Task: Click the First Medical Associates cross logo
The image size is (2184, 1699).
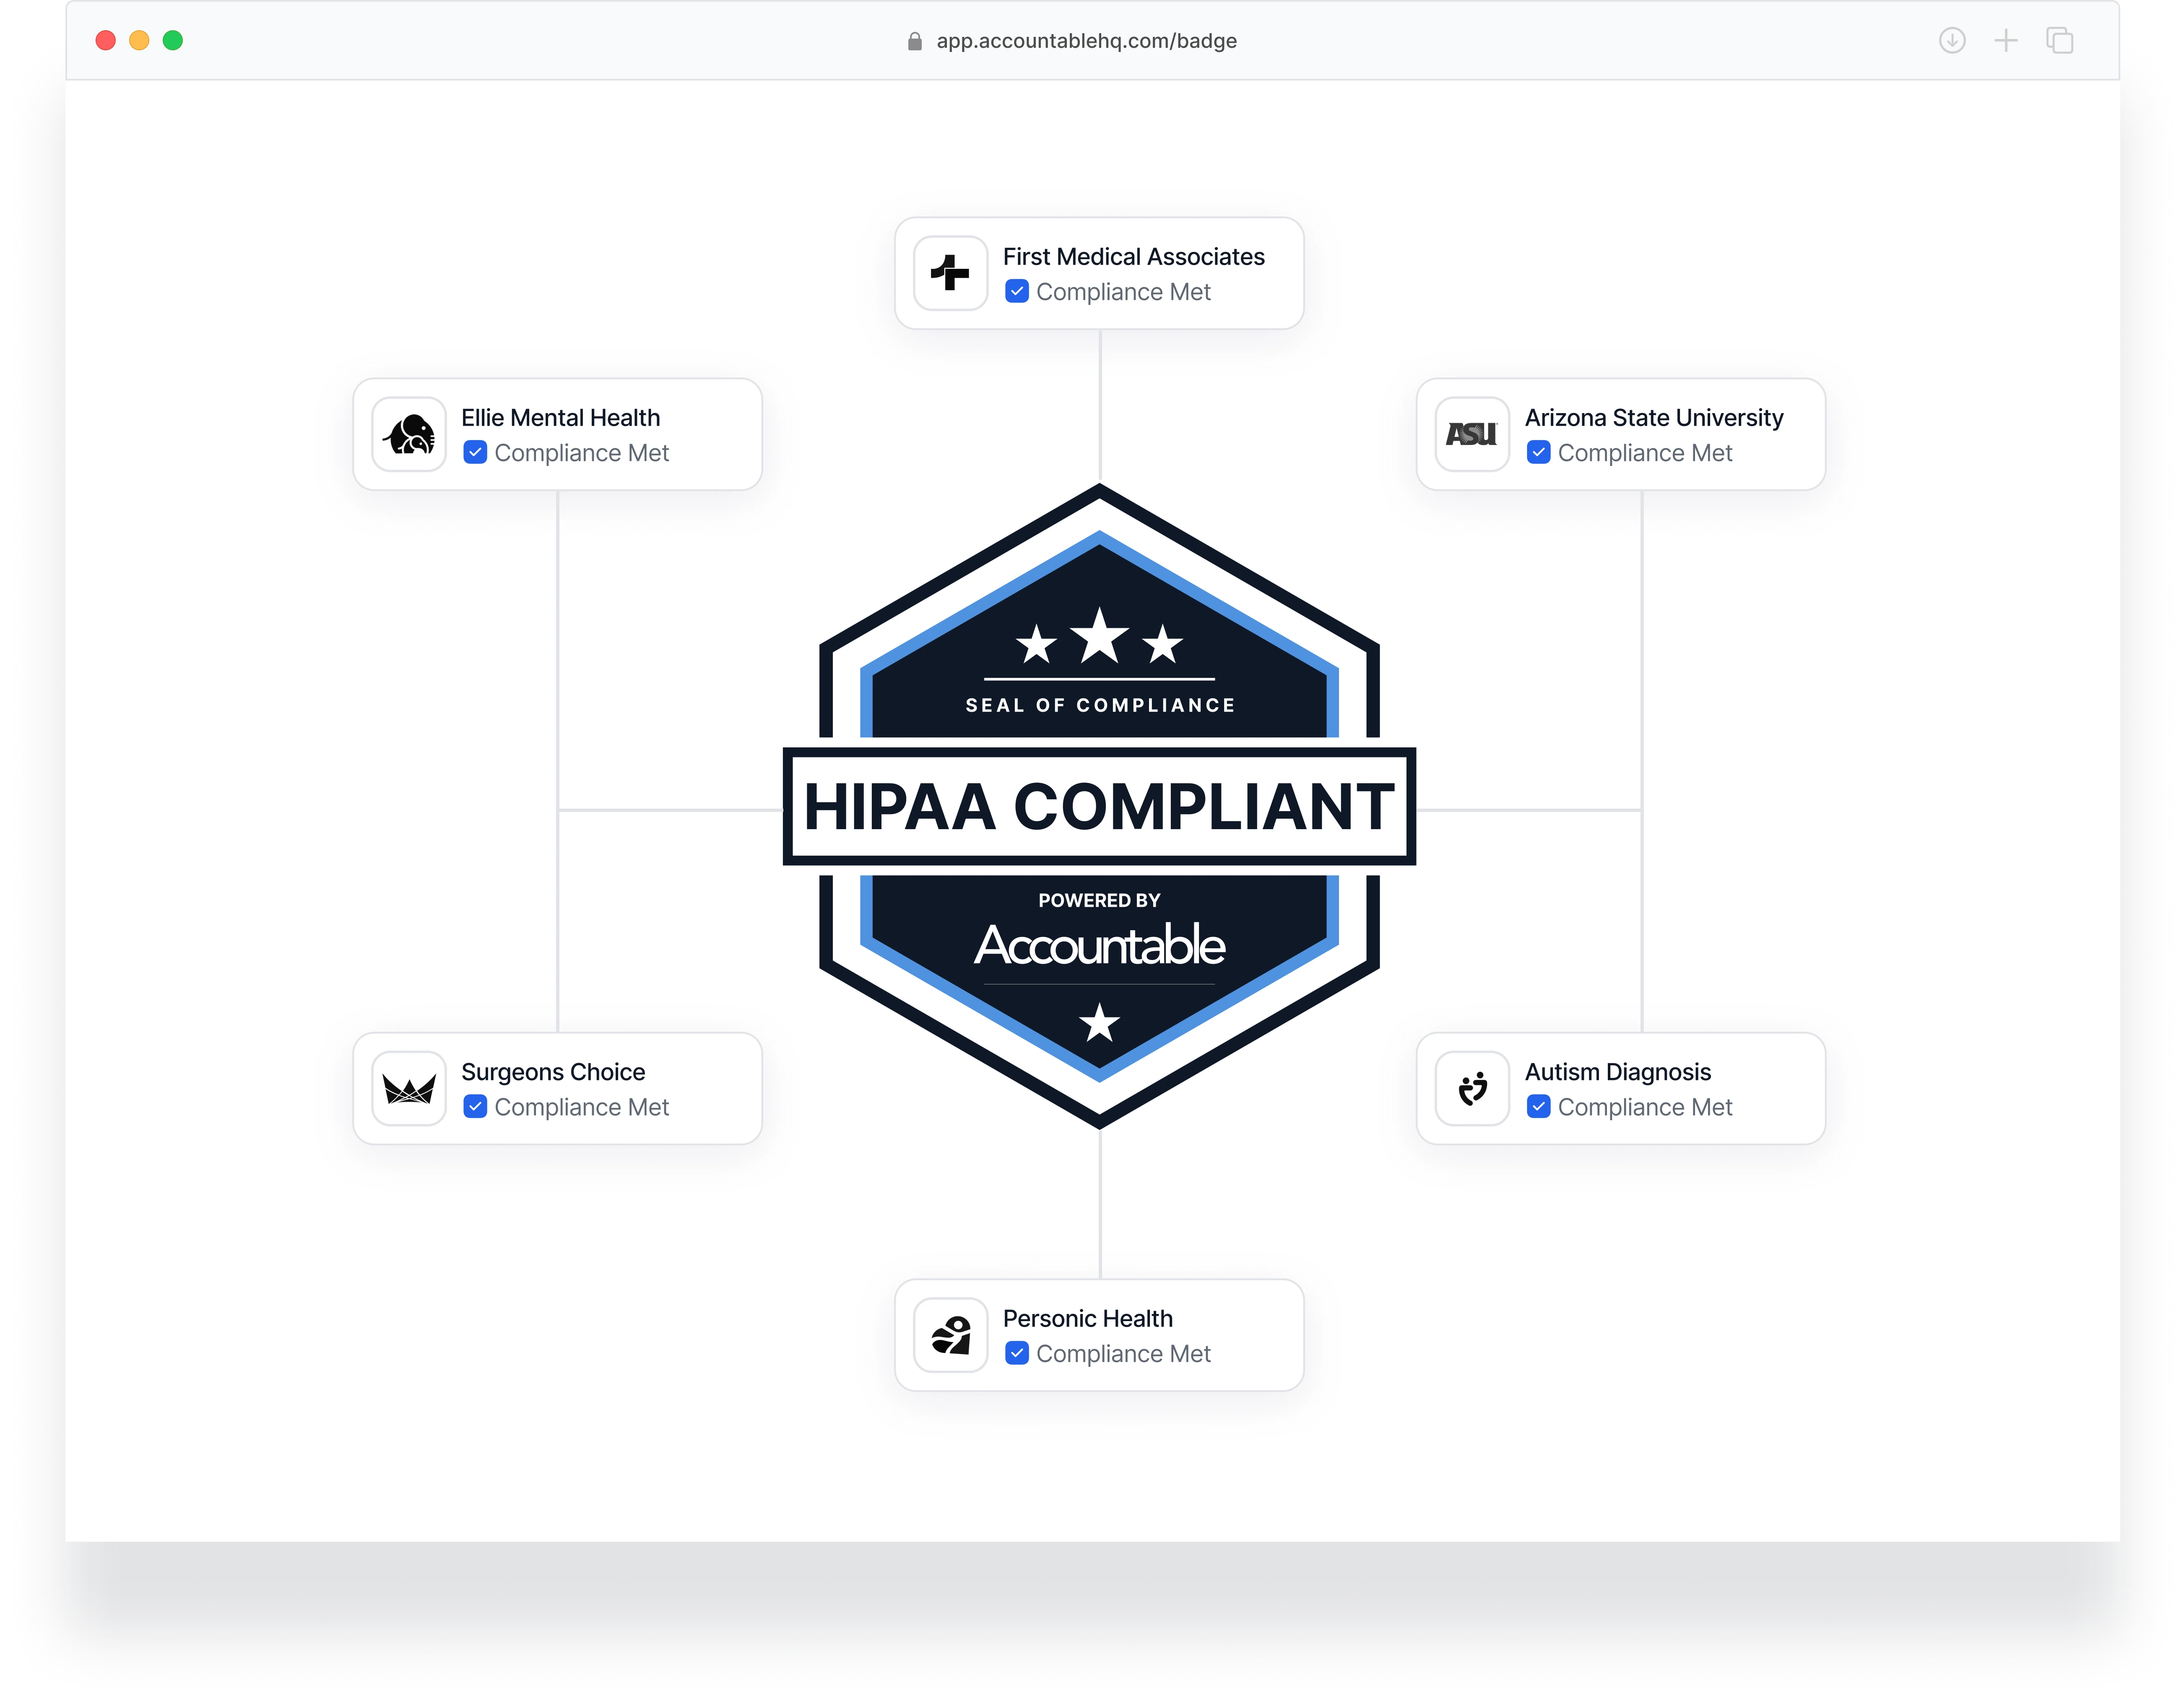Action: pyautogui.click(x=950, y=273)
